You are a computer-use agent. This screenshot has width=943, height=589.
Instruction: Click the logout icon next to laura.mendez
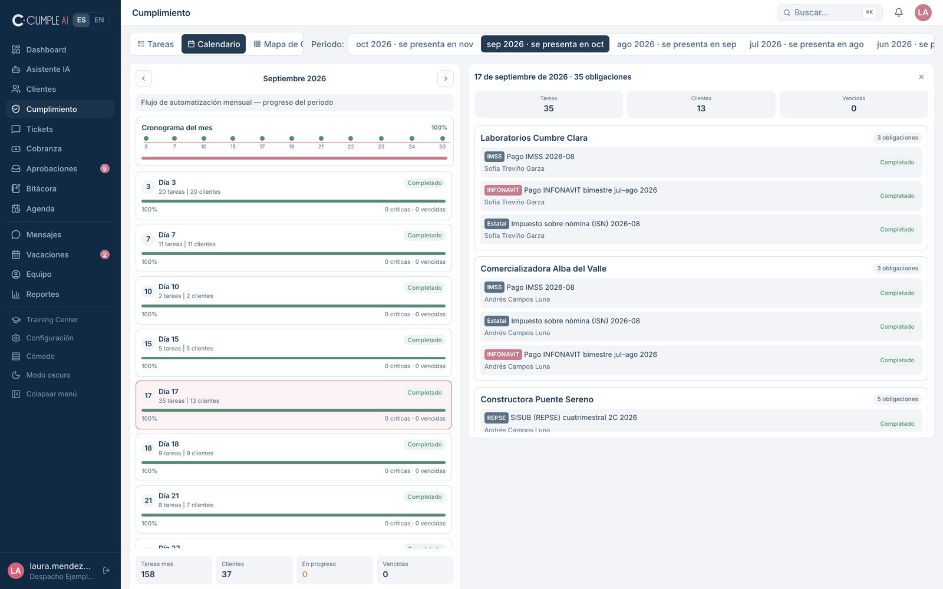click(107, 570)
